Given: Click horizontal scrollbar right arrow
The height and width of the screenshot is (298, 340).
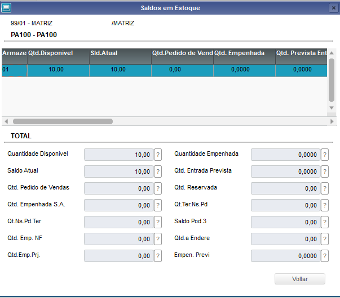Looking at the screenshot, I should [332, 121].
